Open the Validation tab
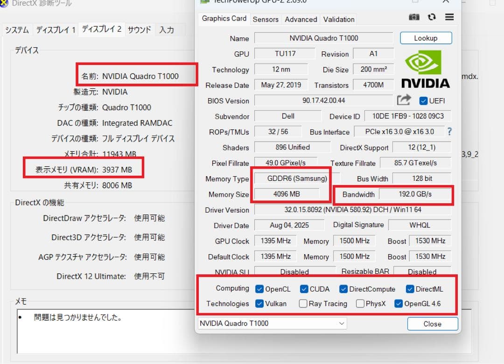Image resolution: width=504 pixels, height=364 pixels. coord(339,19)
